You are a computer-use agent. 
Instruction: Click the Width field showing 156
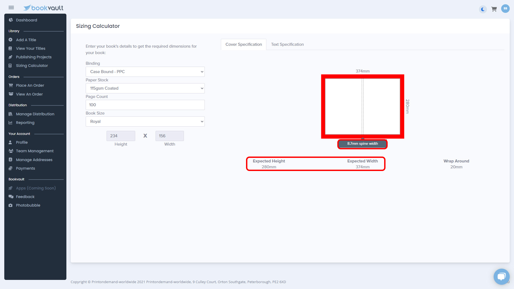[169, 136]
